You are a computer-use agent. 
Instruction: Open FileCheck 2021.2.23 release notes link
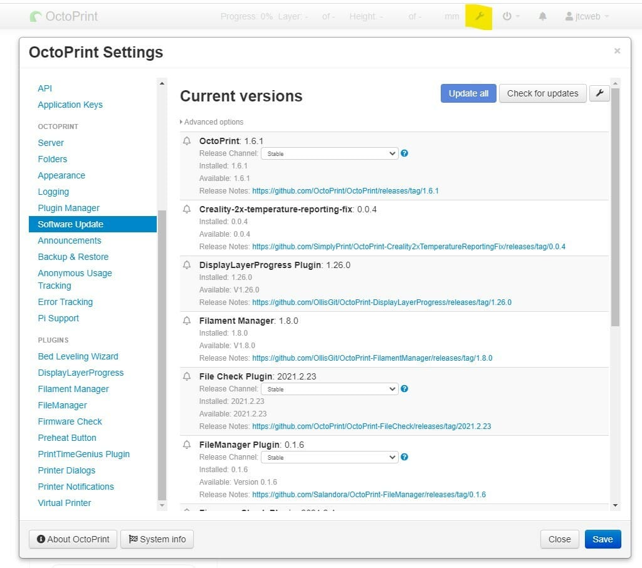(x=371, y=426)
